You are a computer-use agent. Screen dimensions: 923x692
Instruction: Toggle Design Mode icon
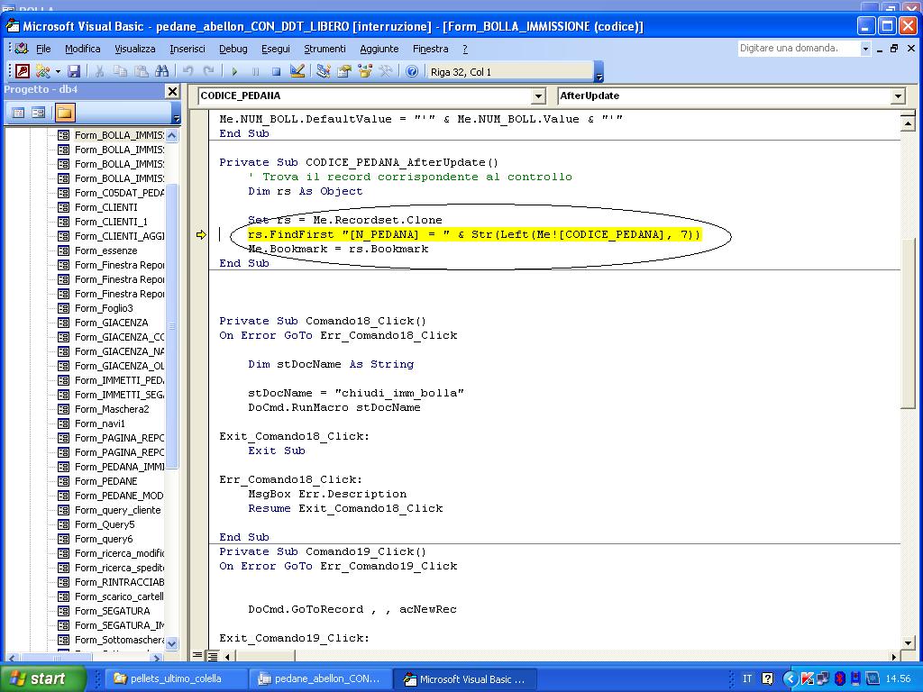click(297, 71)
